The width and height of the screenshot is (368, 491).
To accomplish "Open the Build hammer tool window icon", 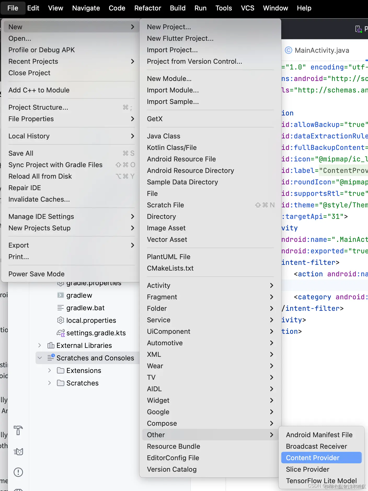I will [18, 430].
